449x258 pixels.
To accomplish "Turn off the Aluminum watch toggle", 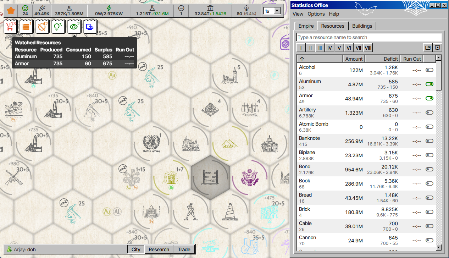I will (429, 84).
